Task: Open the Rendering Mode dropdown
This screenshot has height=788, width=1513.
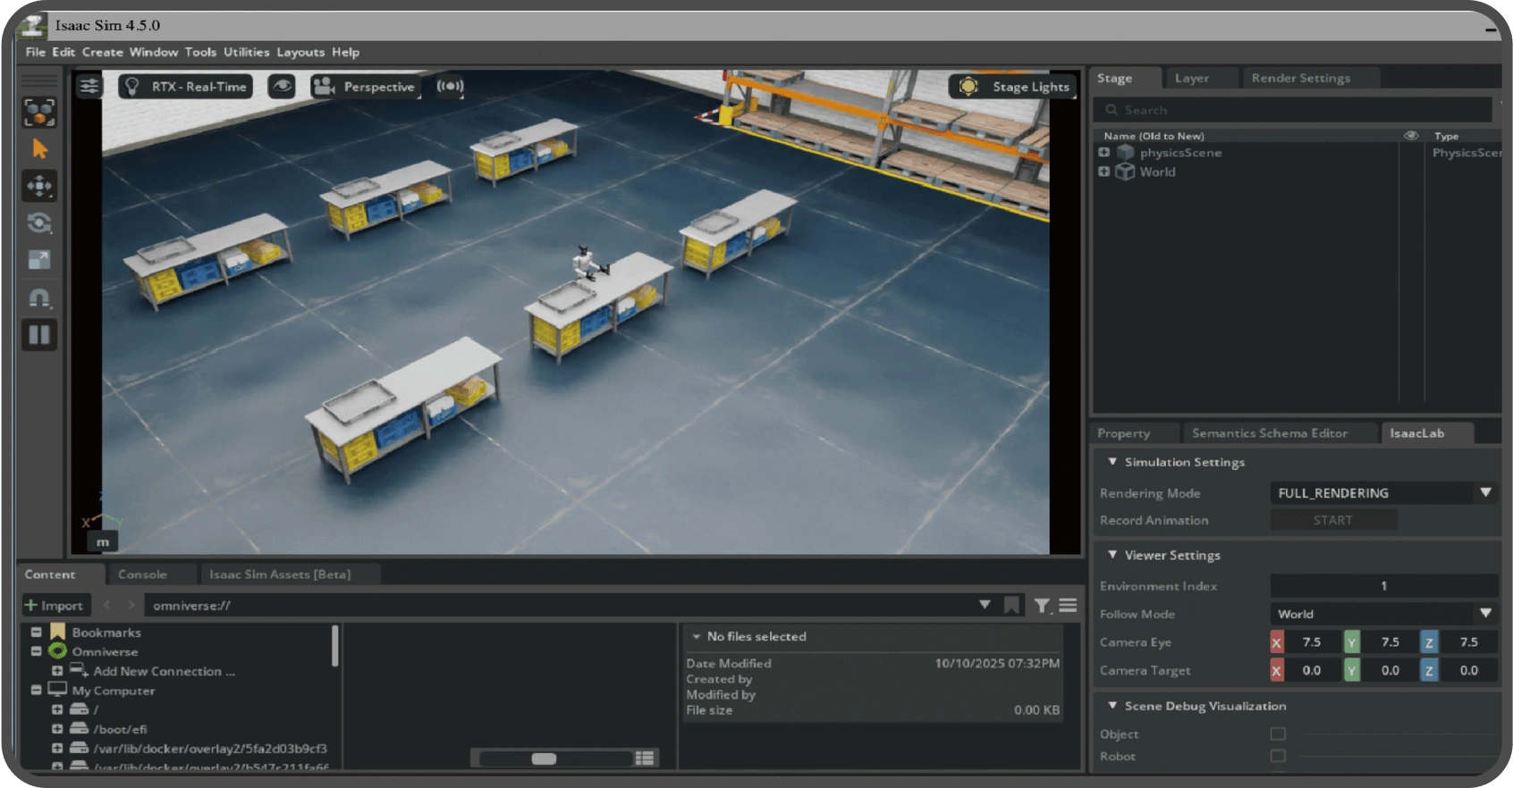Action: click(1382, 493)
